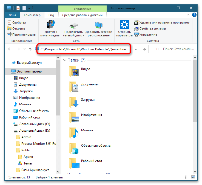Open the Архив folder in tree
Viewport: 202px width, 185px height.
click(x=26, y=157)
